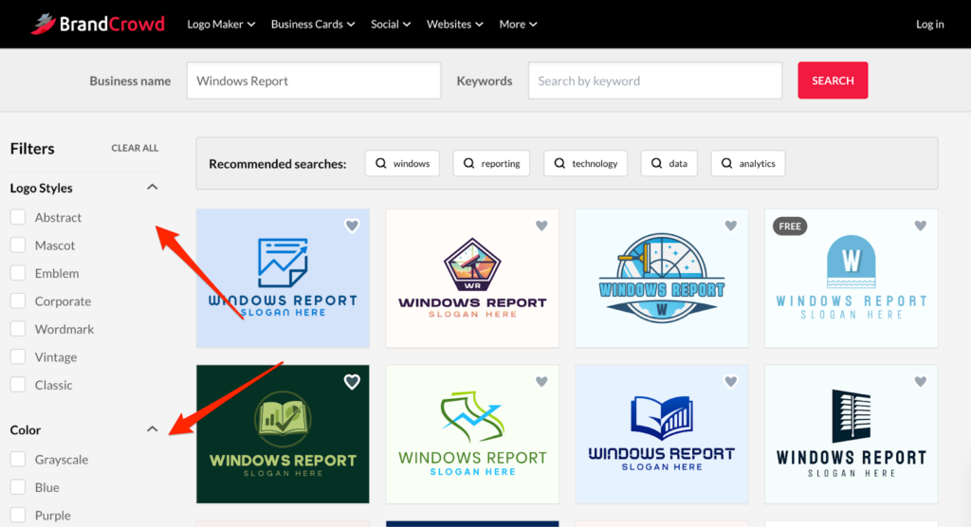Expand the Websites menu
This screenshot has height=527, width=971.
pos(455,24)
